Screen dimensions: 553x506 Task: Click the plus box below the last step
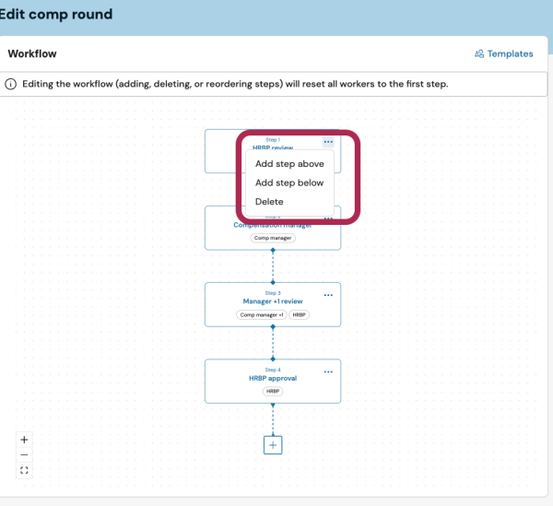(x=273, y=444)
